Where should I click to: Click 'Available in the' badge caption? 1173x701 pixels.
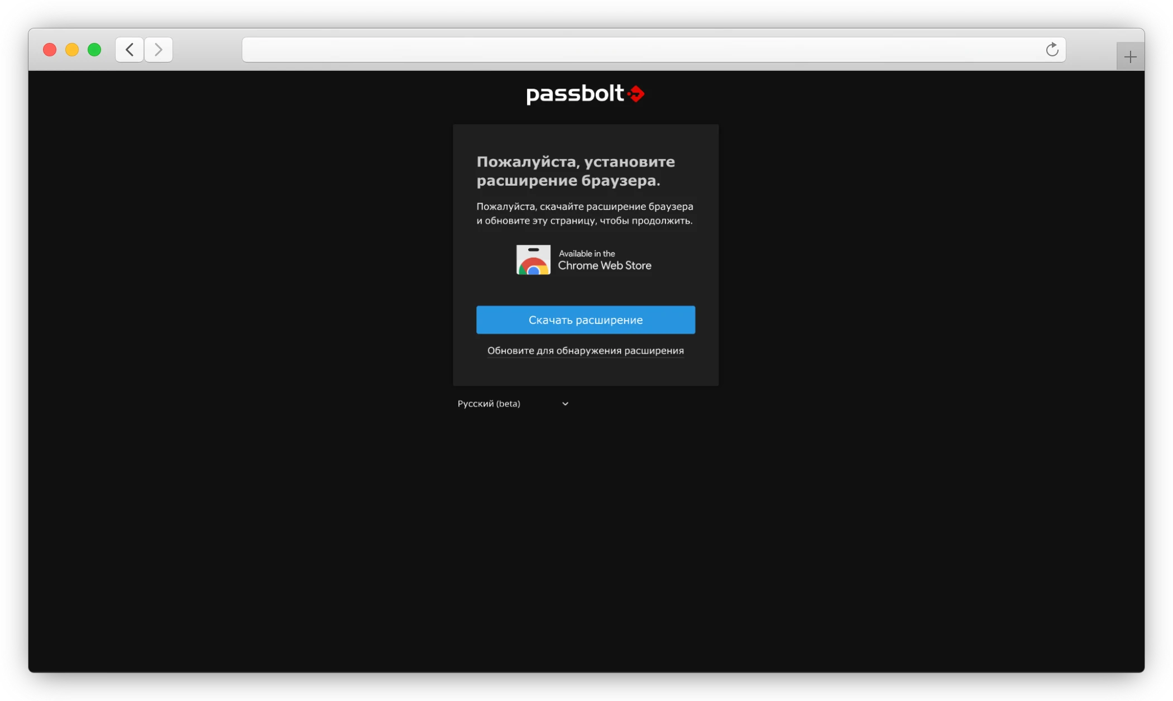pyautogui.click(x=586, y=254)
